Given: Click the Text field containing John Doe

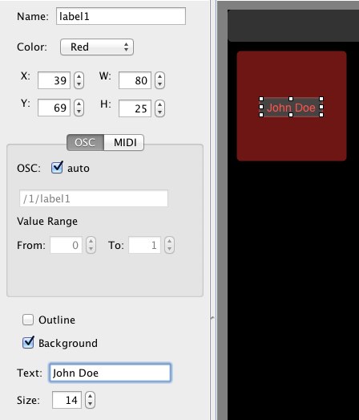Looking at the screenshot, I should [110, 373].
